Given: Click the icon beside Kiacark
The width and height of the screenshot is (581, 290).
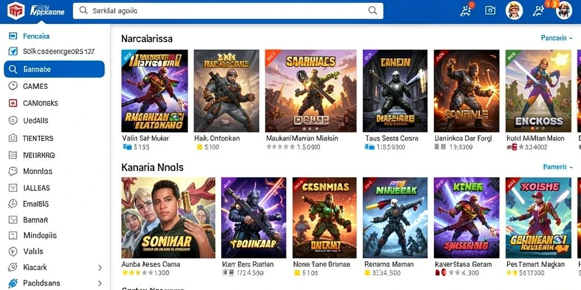Looking at the screenshot, I should click(x=13, y=267).
